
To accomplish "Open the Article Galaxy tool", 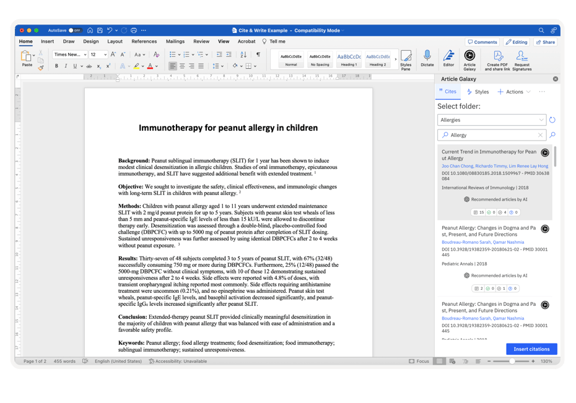I will pos(470,57).
